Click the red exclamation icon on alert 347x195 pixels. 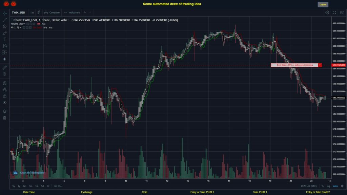click(x=320, y=65)
